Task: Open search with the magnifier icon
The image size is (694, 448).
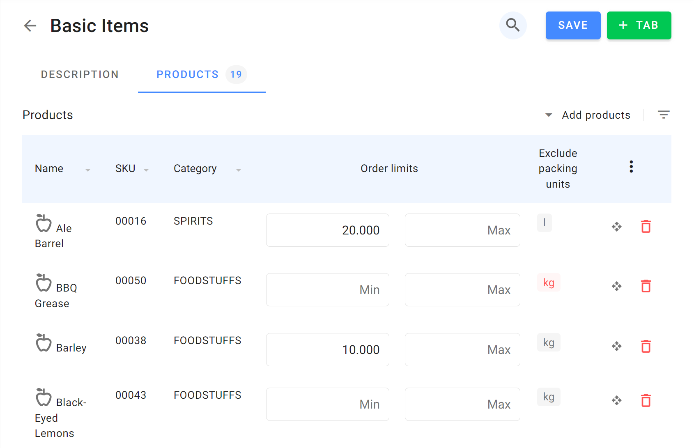Action: [512, 25]
